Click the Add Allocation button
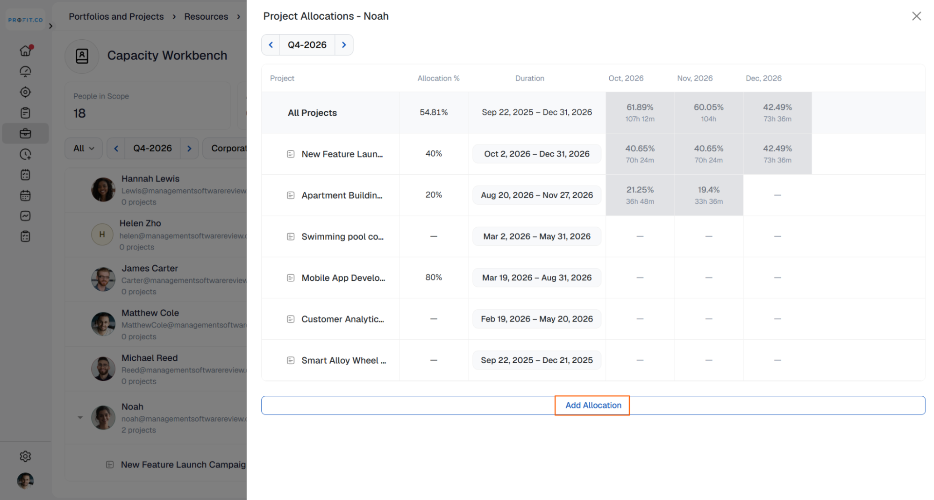This screenshot has height=500, width=934. 593,405
